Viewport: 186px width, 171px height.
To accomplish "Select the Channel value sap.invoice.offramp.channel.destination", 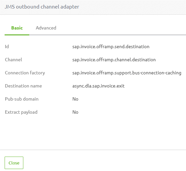I will point(114,60).
